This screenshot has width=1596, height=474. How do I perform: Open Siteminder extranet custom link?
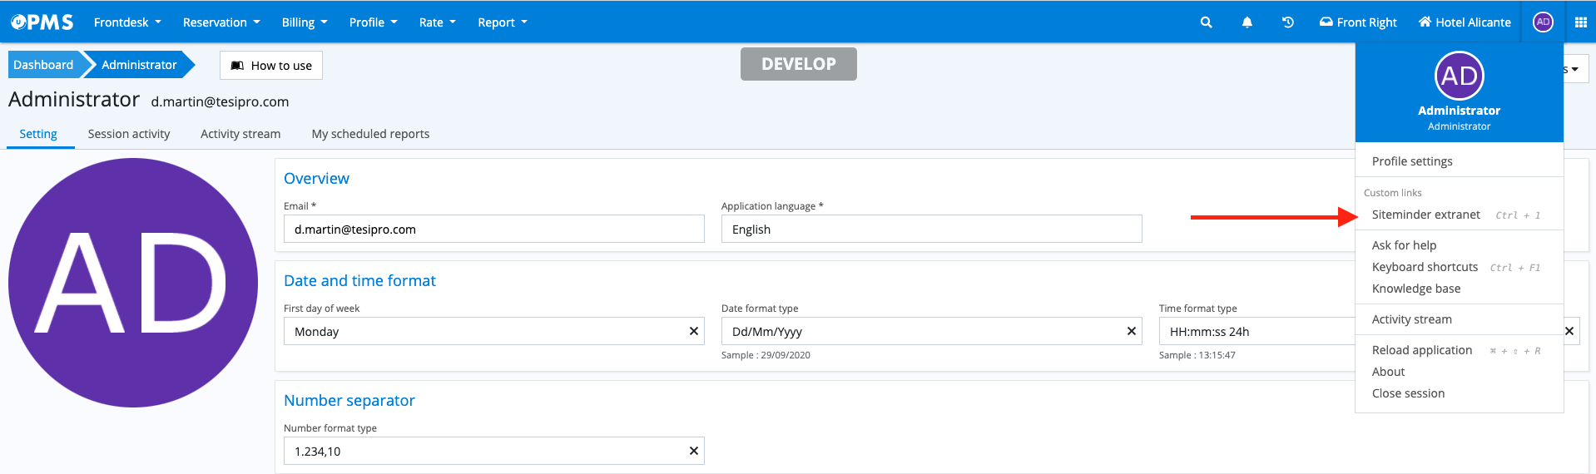tap(1425, 215)
